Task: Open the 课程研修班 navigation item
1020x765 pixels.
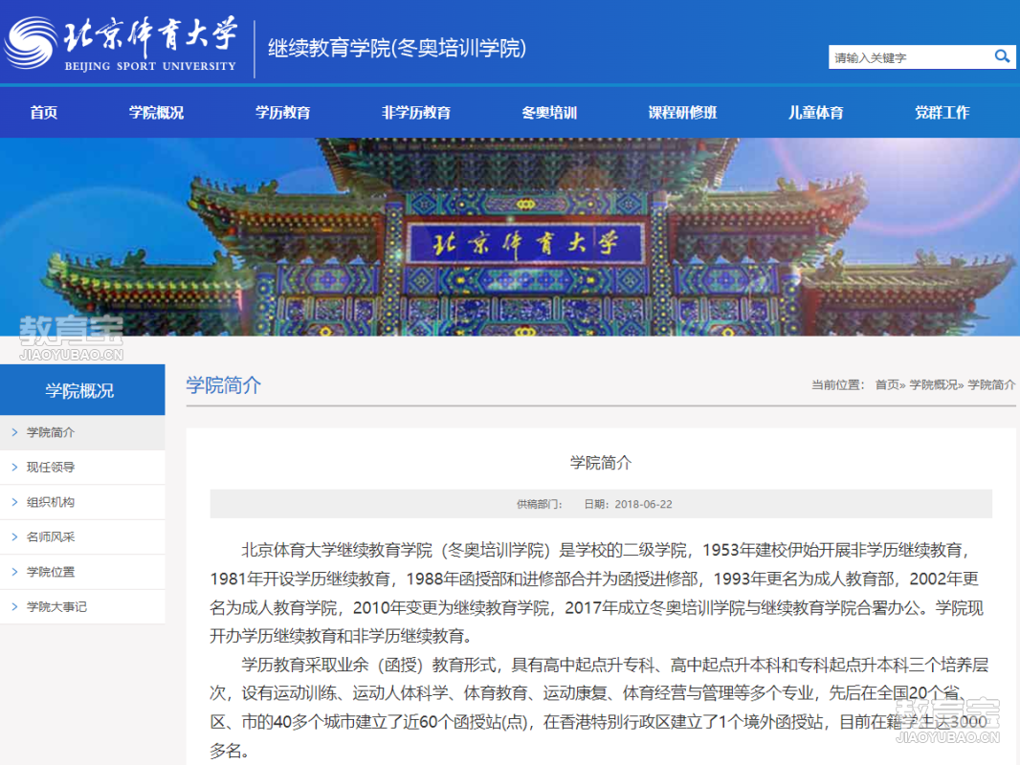Action: point(682,113)
